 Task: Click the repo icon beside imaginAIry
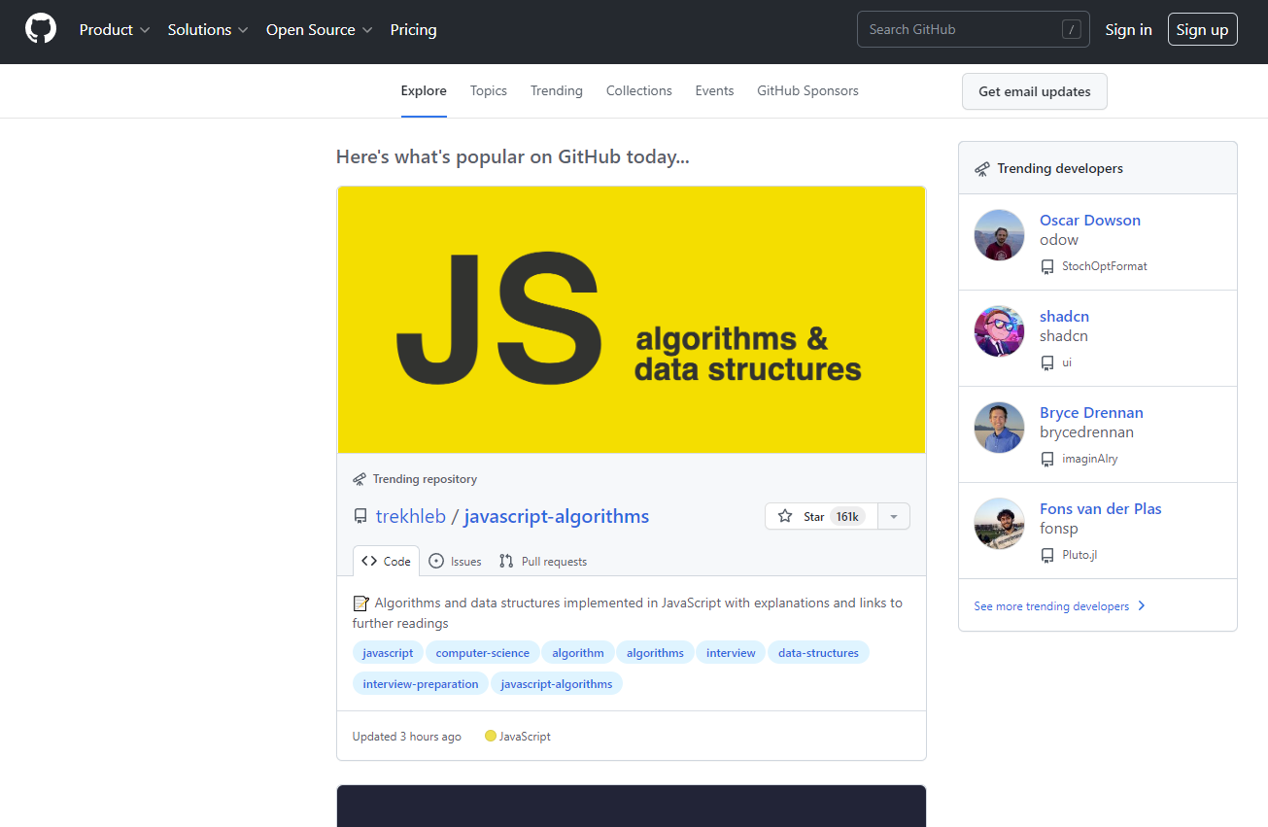1047,459
